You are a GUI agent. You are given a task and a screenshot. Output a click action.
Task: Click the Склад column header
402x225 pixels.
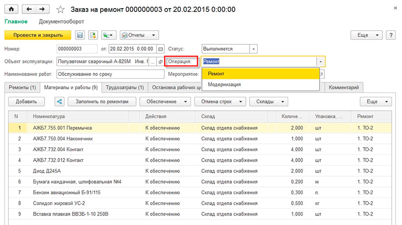point(231,116)
